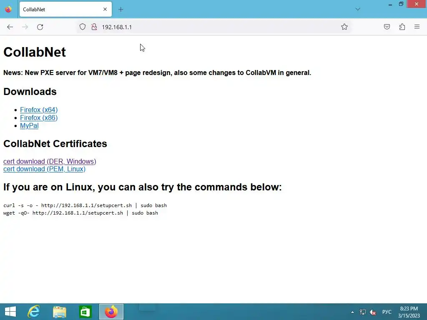Image resolution: width=427 pixels, height=320 pixels.
Task: Expand the list all tabs chevron
Action: (x=358, y=9)
